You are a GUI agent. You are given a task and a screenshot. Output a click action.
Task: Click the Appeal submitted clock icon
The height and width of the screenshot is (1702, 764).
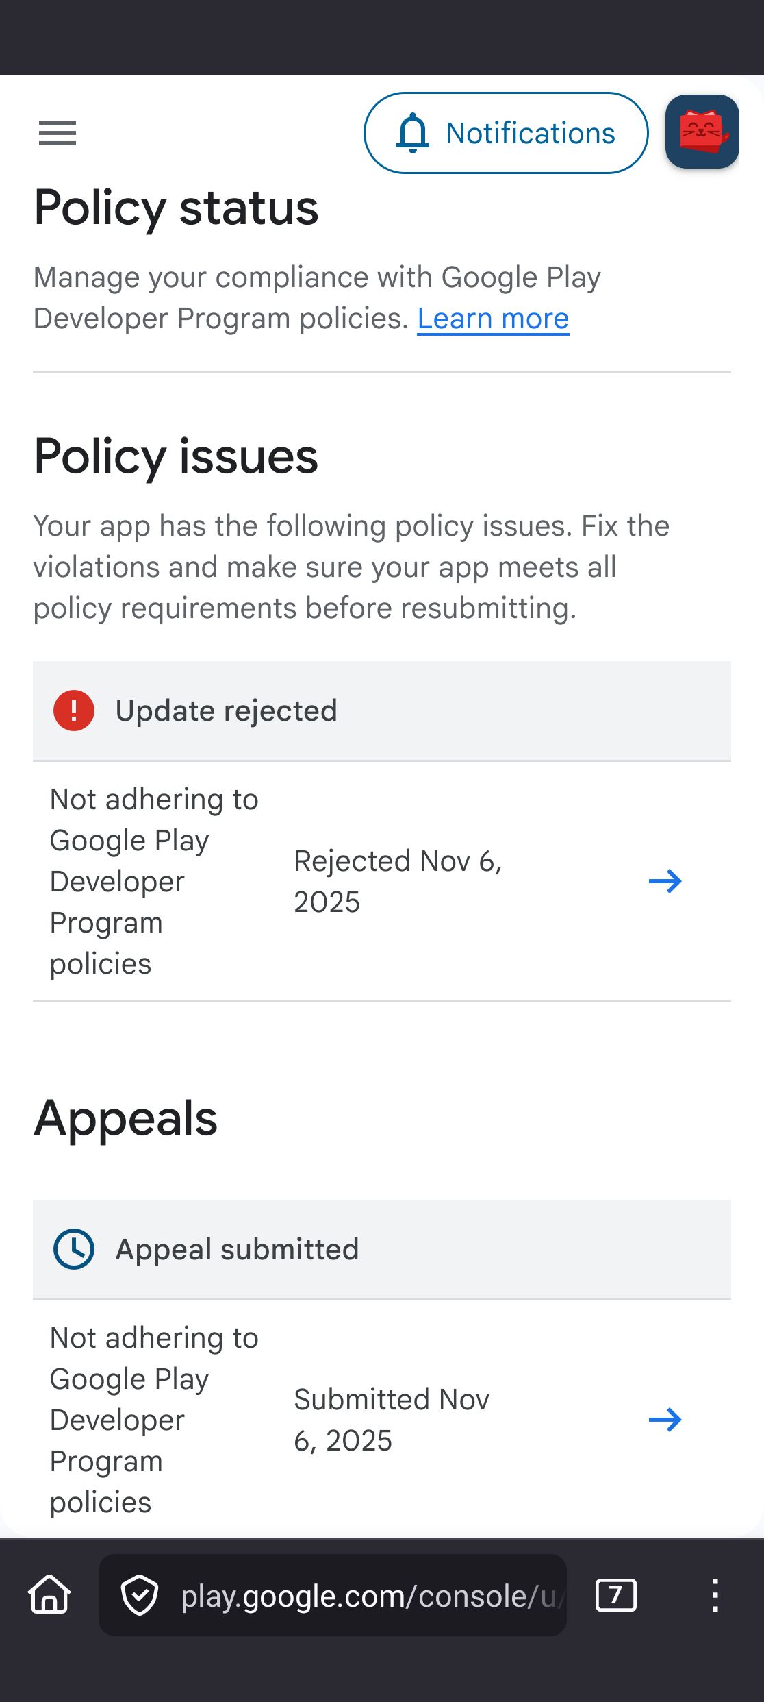74,1249
